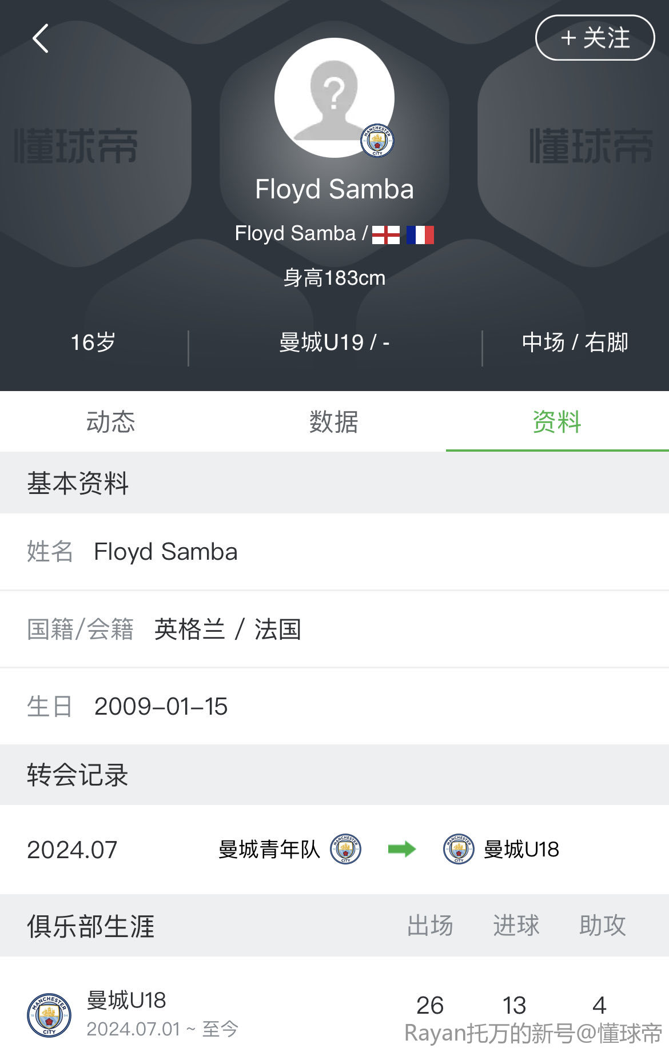Screen dimensions: 669x1052
Task: Open 曼城U18 club career crest
Action: pos(49,1015)
